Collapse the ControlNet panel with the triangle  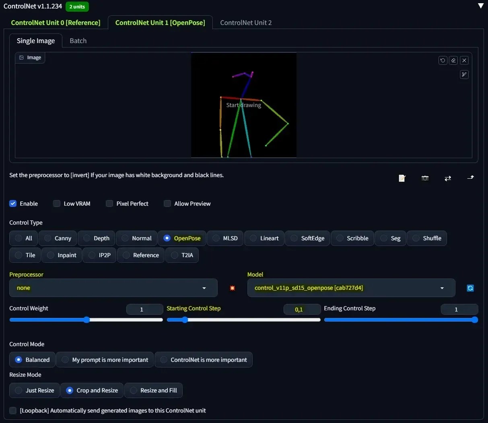pos(480,6)
